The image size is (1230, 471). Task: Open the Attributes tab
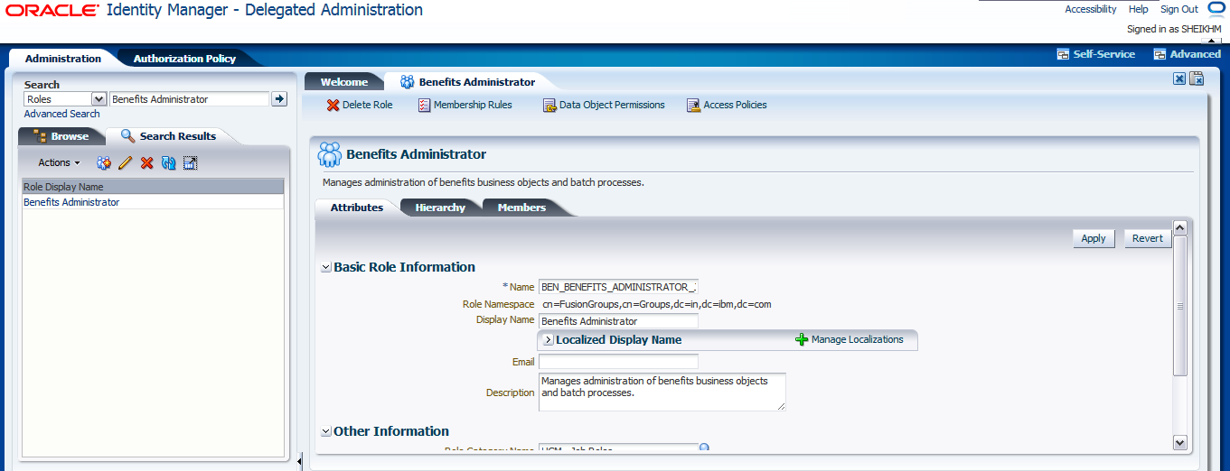click(357, 208)
